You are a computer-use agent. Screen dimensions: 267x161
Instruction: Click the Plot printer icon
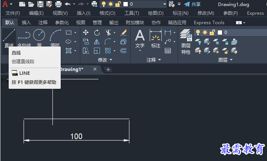click(x=58, y=4)
